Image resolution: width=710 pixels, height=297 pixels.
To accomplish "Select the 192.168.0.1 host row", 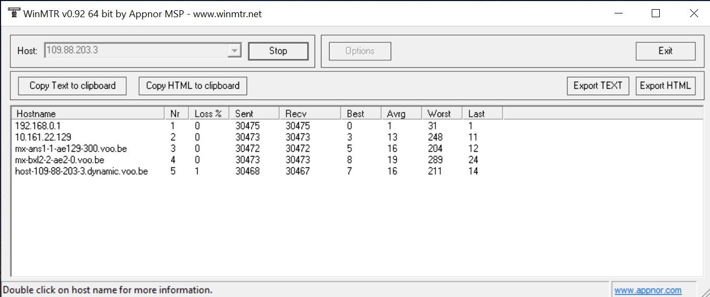I will 258,125.
